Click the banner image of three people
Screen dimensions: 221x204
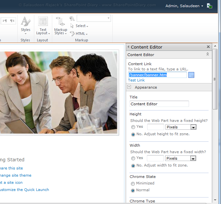pyautogui.click(x=58, y=93)
